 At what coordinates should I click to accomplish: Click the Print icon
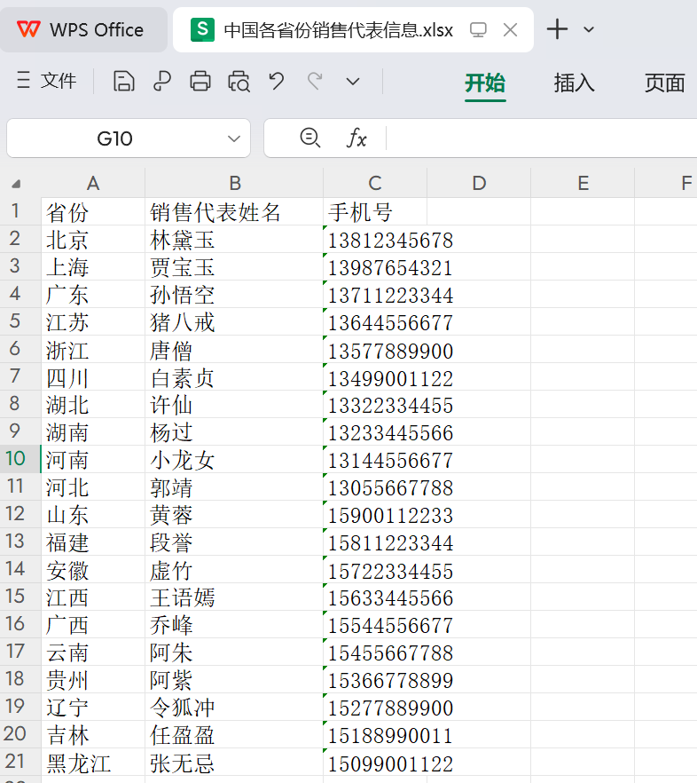[200, 82]
